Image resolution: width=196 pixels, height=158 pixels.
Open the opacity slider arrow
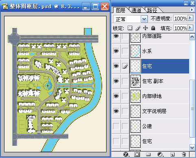(190, 18)
